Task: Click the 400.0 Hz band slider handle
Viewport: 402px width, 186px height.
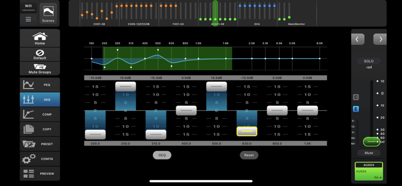Action: 186,110
